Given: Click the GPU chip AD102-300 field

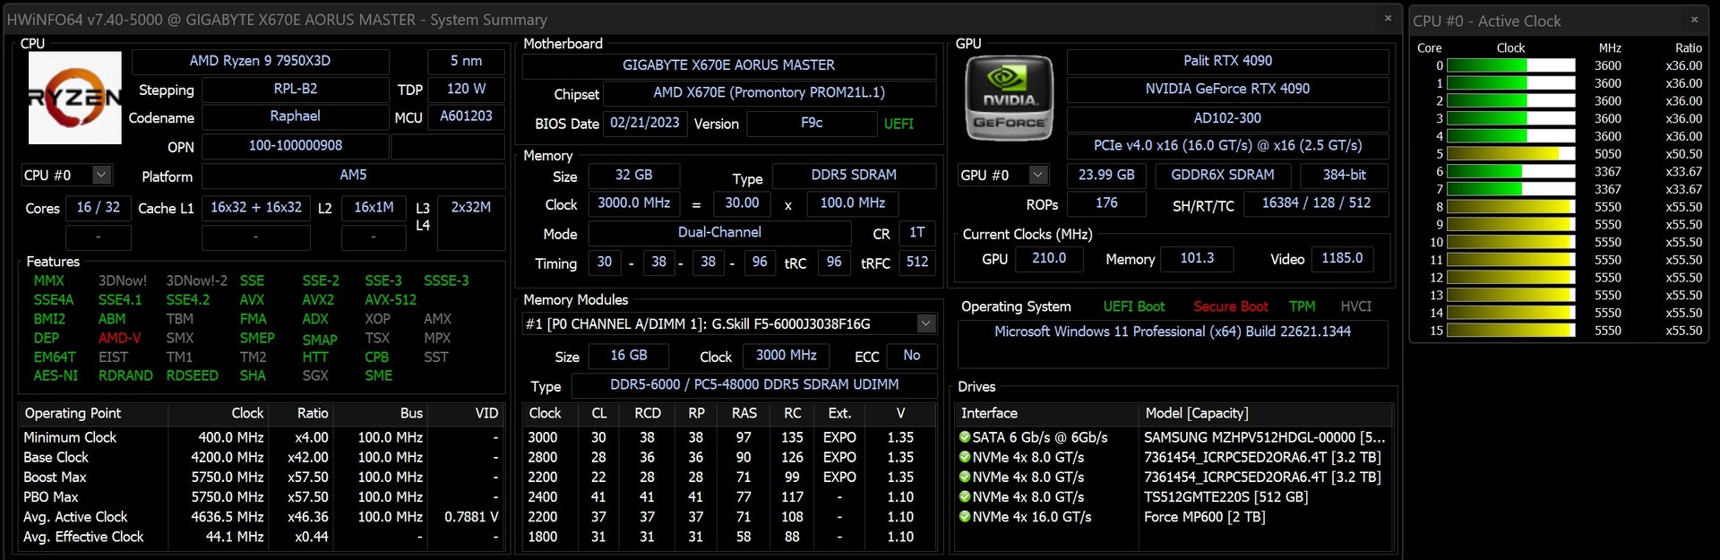Looking at the screenshot, I should pos(1227,118).
